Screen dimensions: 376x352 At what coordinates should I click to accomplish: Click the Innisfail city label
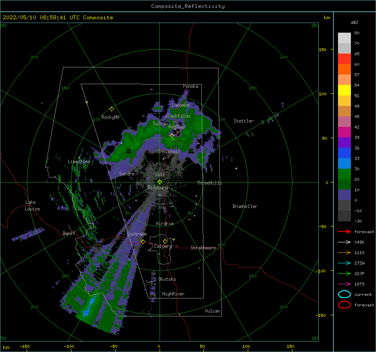click(169, 152)
